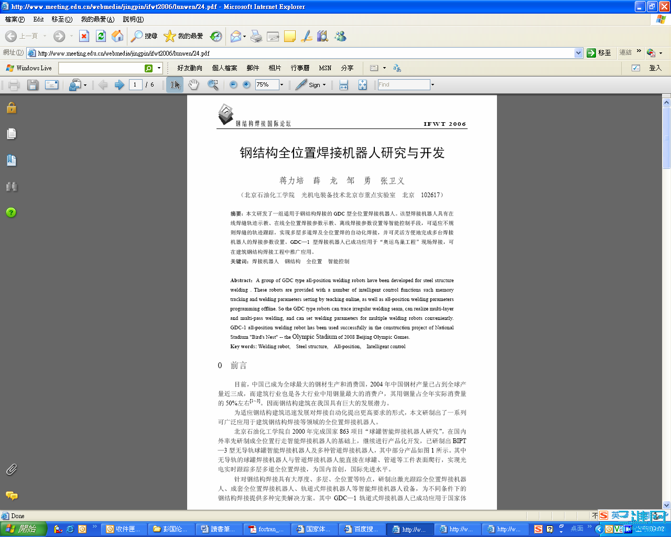Open the Comments panel icon in sidebar

(12, 496)
